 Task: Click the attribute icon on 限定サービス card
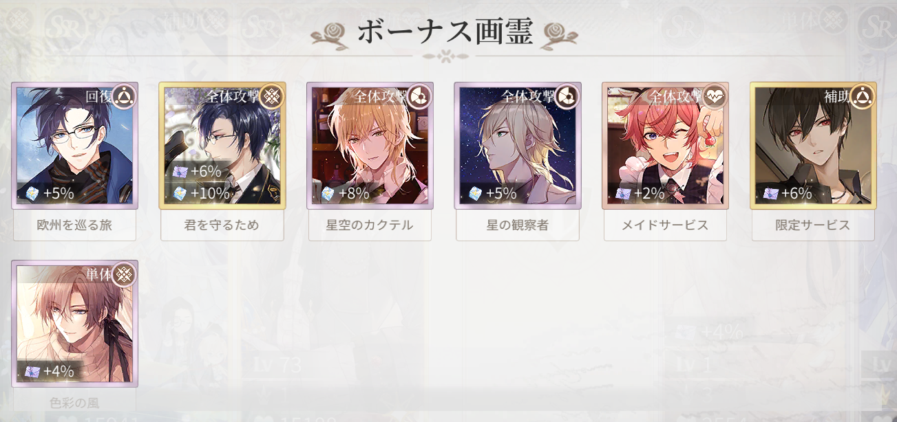(x=863, y=96)
